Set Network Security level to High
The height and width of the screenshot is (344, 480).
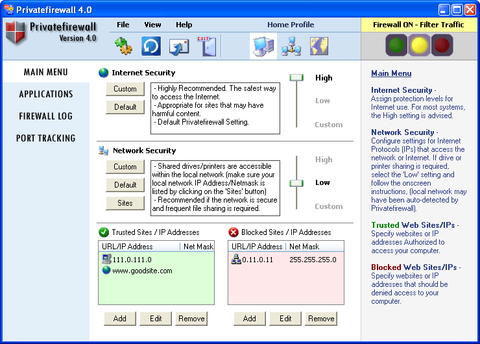(x=324, y=160)
